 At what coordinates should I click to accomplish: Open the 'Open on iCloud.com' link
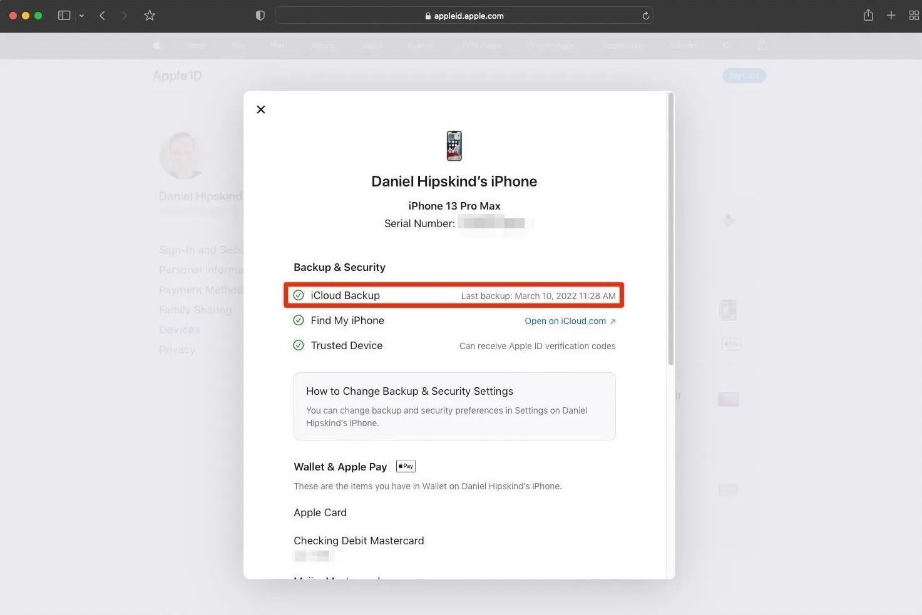point(570,321)
